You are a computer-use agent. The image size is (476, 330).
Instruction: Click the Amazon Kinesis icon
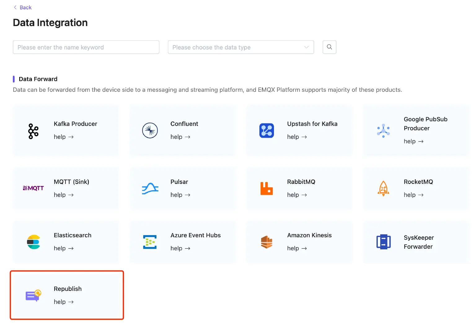coord(267,242)
